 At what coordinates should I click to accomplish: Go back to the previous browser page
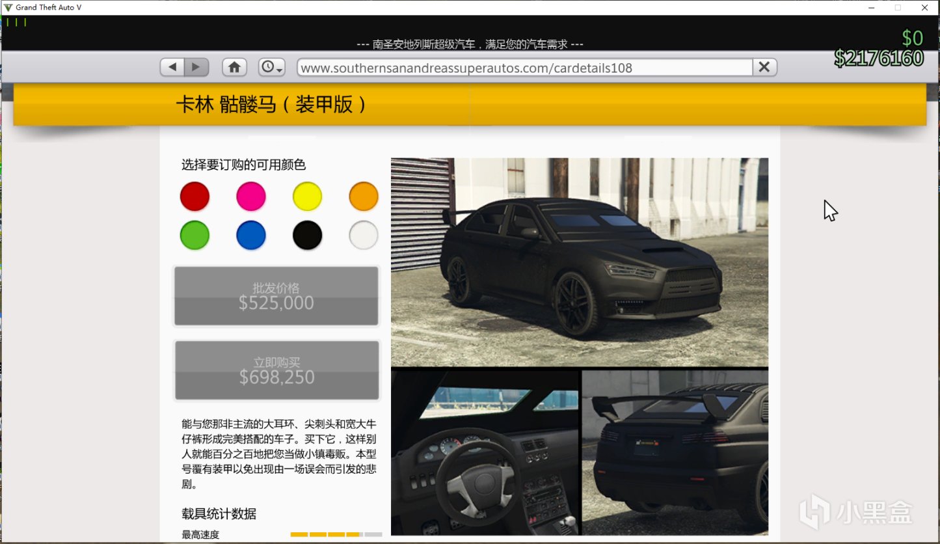click(172, 67)
